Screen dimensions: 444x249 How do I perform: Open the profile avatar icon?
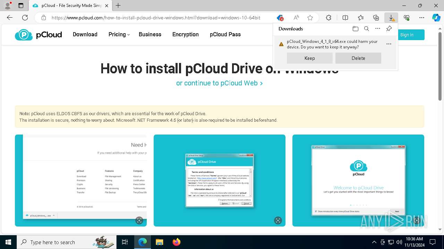[x=8, y=6]
